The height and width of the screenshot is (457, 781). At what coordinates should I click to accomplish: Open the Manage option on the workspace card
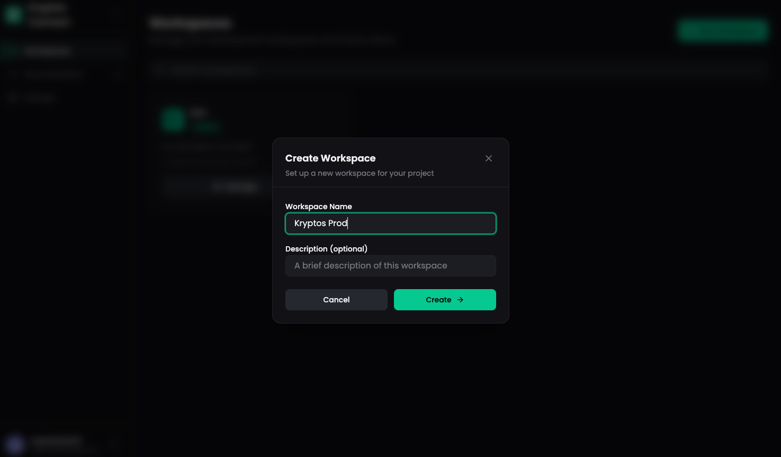(235, 186)
